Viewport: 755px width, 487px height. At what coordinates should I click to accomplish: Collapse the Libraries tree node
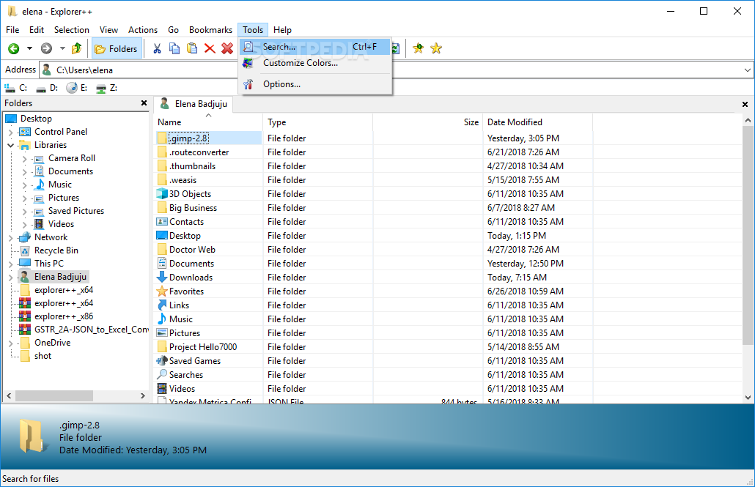tap(10, 145)
